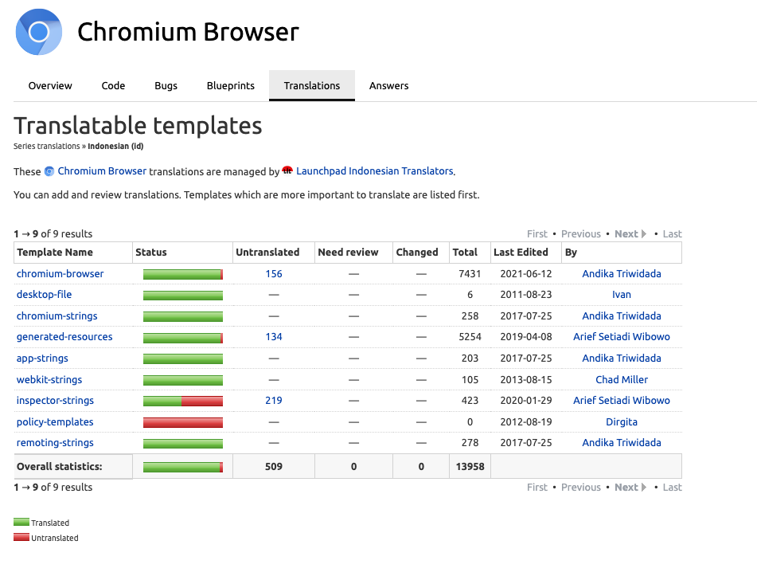The width and height of the screenshot is (757, 576).
Task: Open the generated-resources template
Action: point(64,337)
